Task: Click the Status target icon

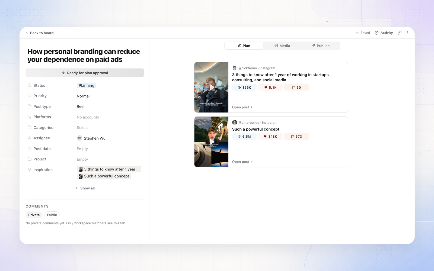Action: [30, 85]
